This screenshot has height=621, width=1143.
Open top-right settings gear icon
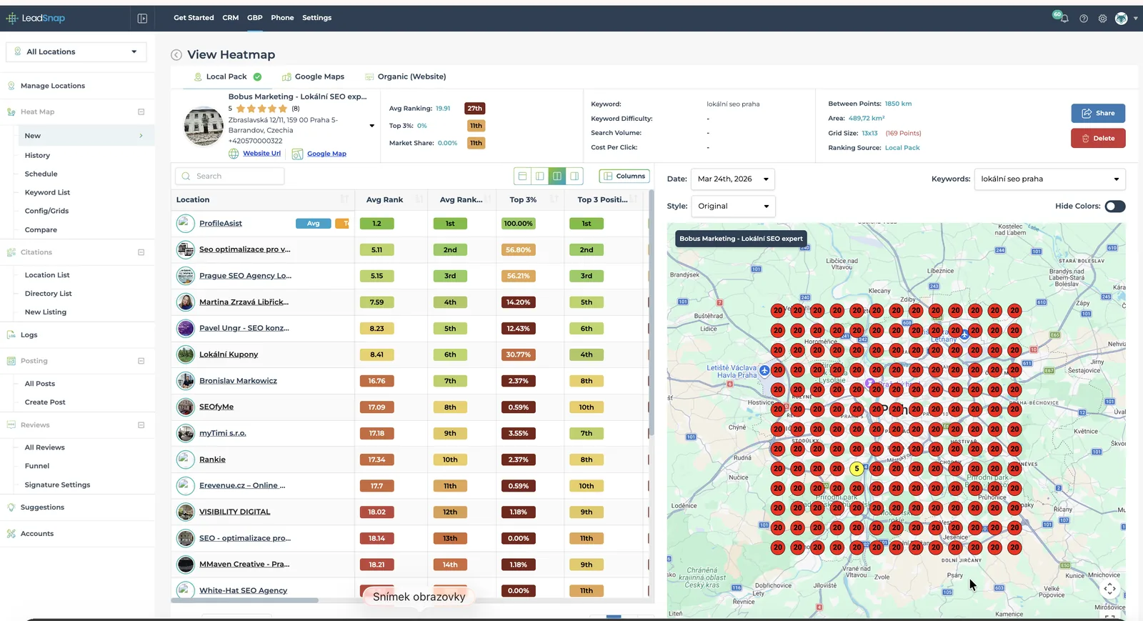click(1102, 19)
